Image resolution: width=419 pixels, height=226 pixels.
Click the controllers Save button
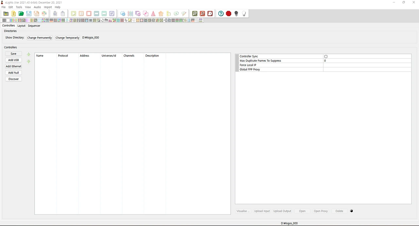click(13, 54)
